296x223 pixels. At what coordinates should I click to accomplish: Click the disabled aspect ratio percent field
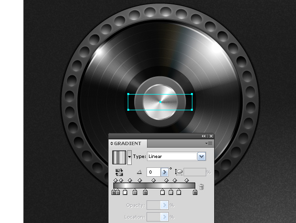pyautogui.click(x=195, y=172)
